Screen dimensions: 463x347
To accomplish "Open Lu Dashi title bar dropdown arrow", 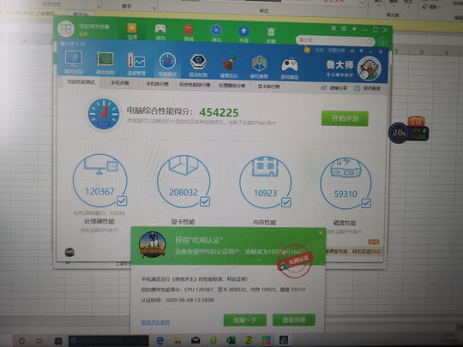I will (x=361, y=51).
